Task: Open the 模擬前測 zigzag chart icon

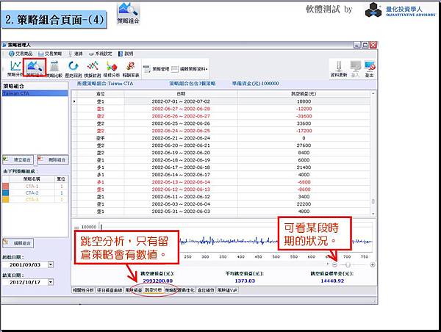Action: (x=93, y=69)
